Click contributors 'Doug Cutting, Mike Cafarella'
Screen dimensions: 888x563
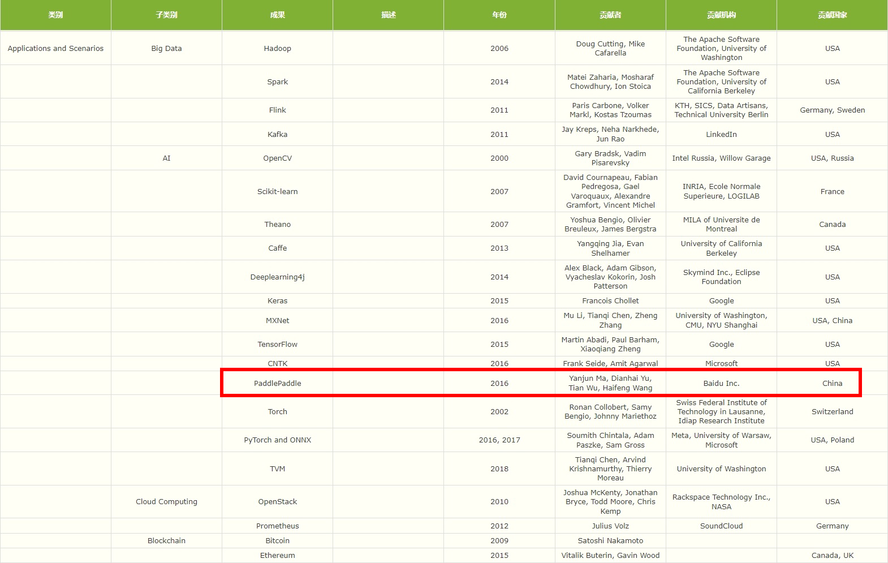click(610, 48)
